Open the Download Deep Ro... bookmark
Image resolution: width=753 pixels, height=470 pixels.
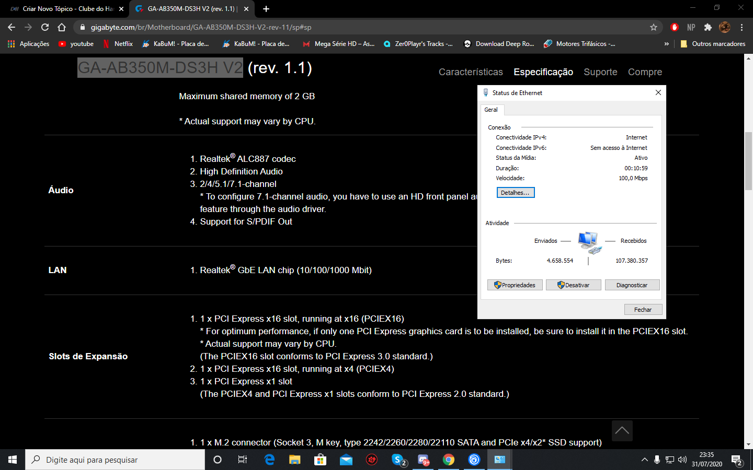tap(499, 44)
